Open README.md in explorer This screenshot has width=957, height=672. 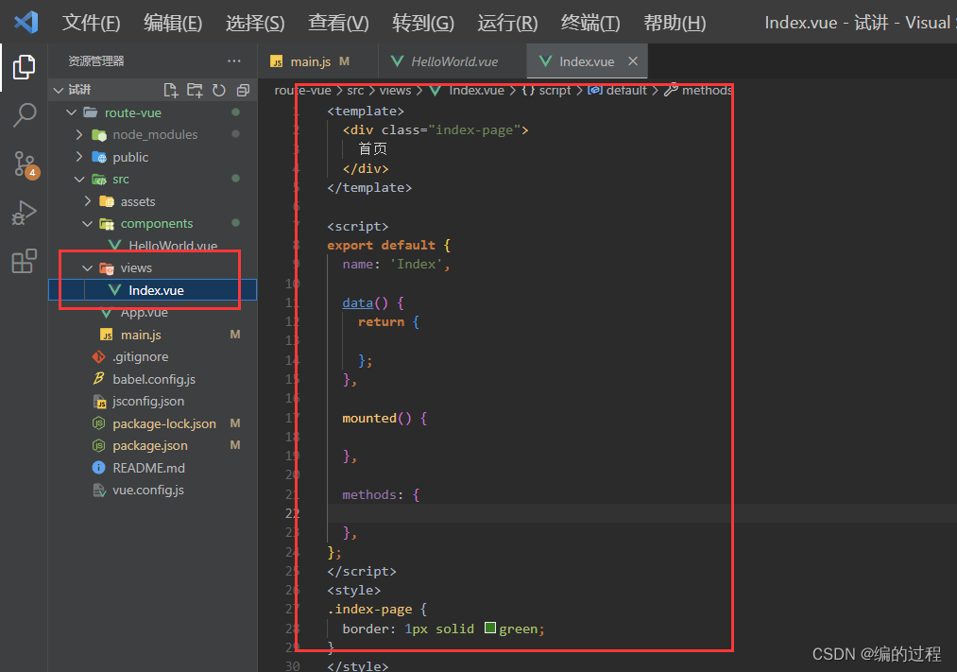pyautogui.click(x=153, y=468)
